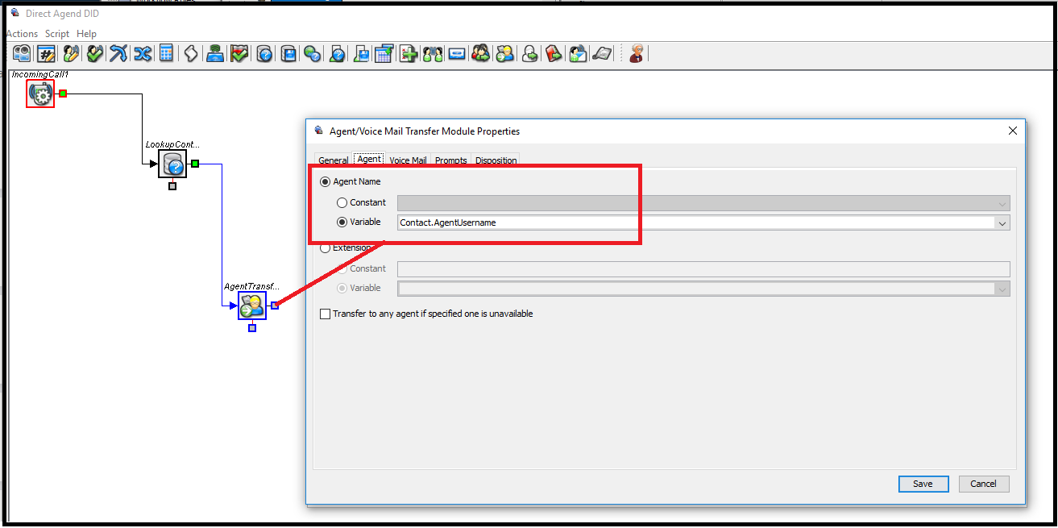Enable Transfer to any agent if unavailable checkbox

[326, 314]
